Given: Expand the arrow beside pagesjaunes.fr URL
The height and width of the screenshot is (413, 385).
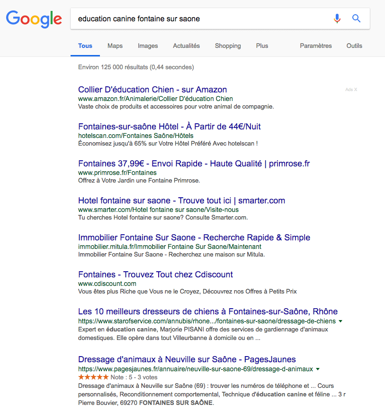Looking at the screenshot, I should point(318,369).
